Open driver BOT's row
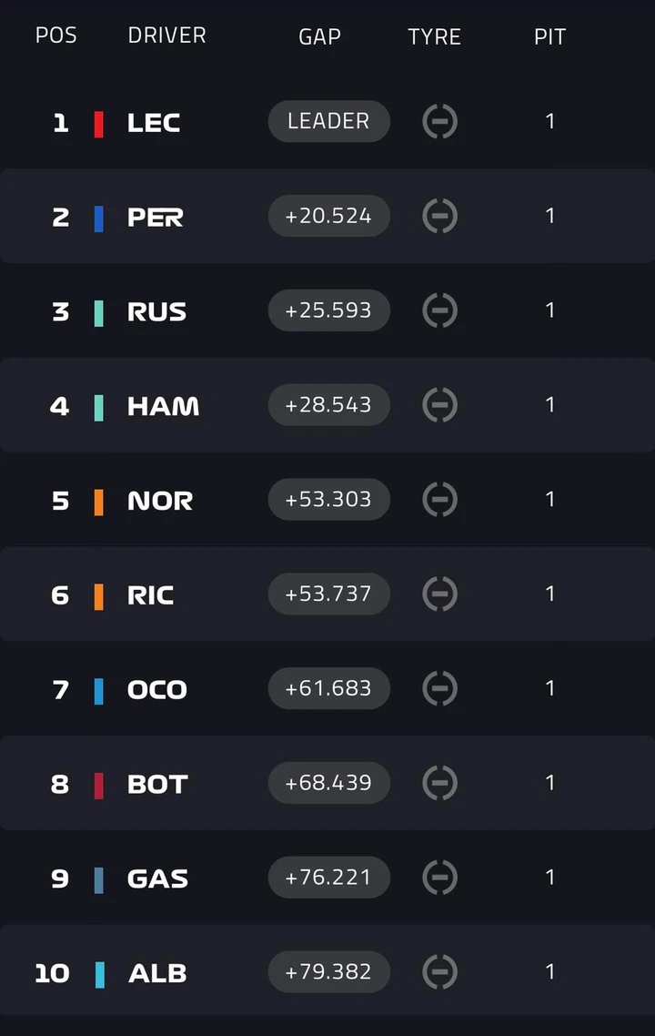 [x=327, y=783]
